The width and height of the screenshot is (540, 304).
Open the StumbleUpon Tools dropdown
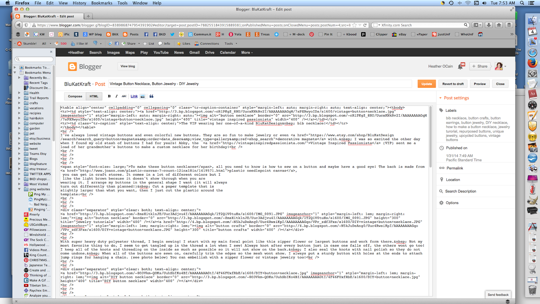click(231, 44)
